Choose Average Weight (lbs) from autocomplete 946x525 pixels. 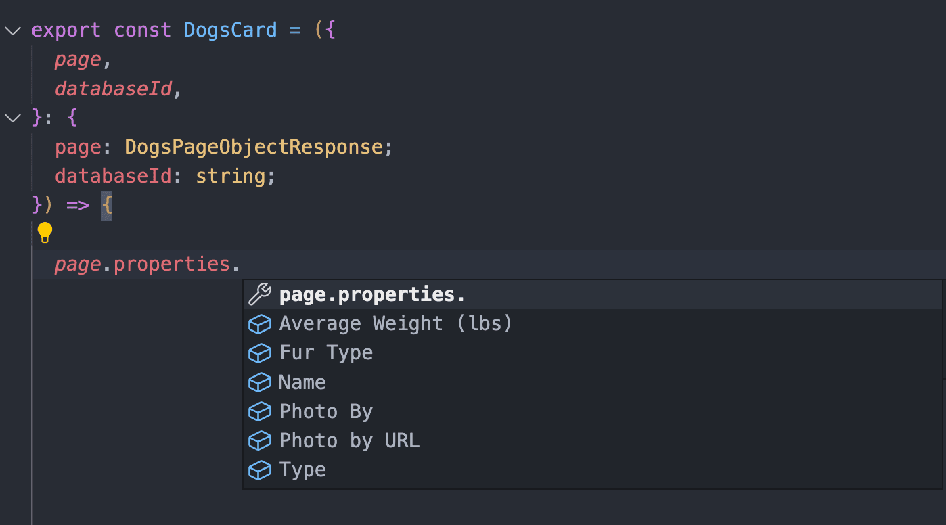[x=396, y=324]
